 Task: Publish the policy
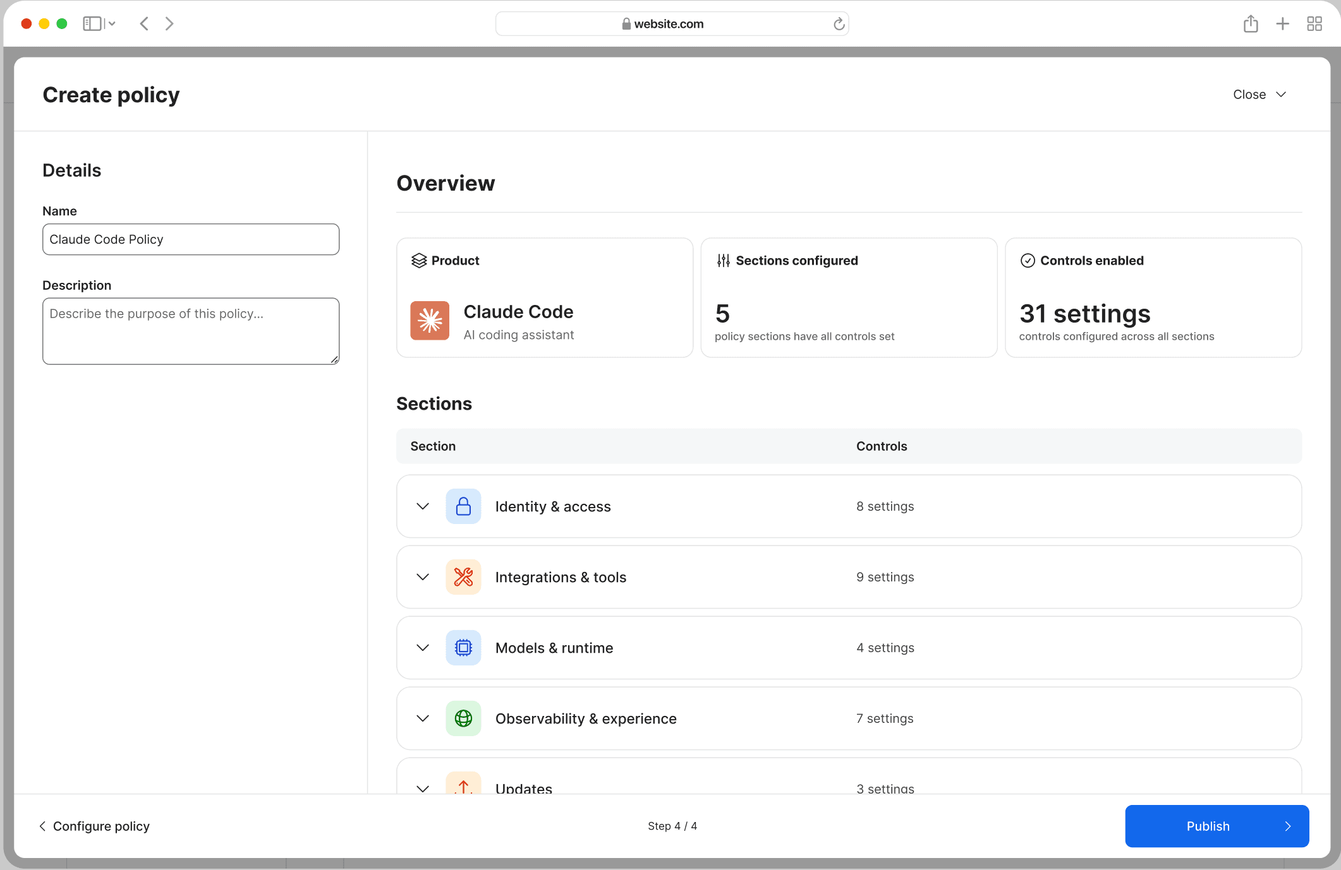pos(1217,826)
